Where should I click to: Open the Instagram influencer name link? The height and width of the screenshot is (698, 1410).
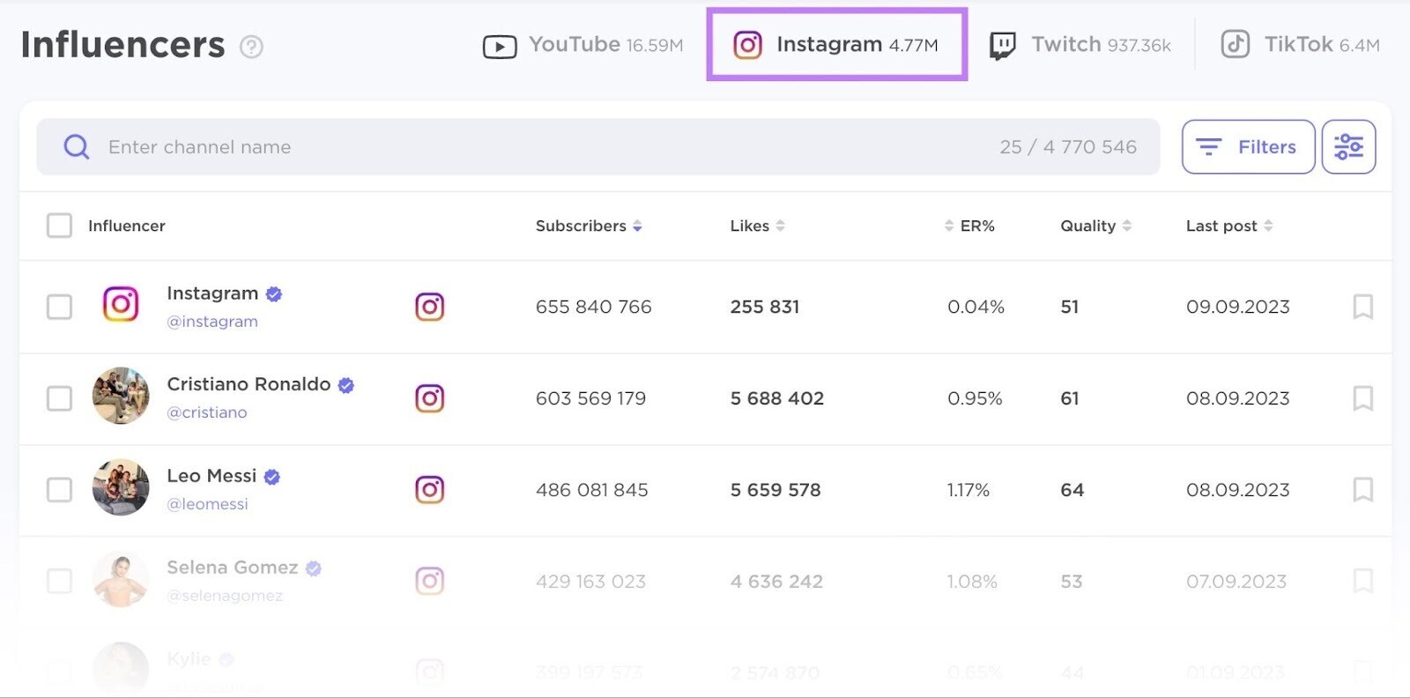[212, 293]
